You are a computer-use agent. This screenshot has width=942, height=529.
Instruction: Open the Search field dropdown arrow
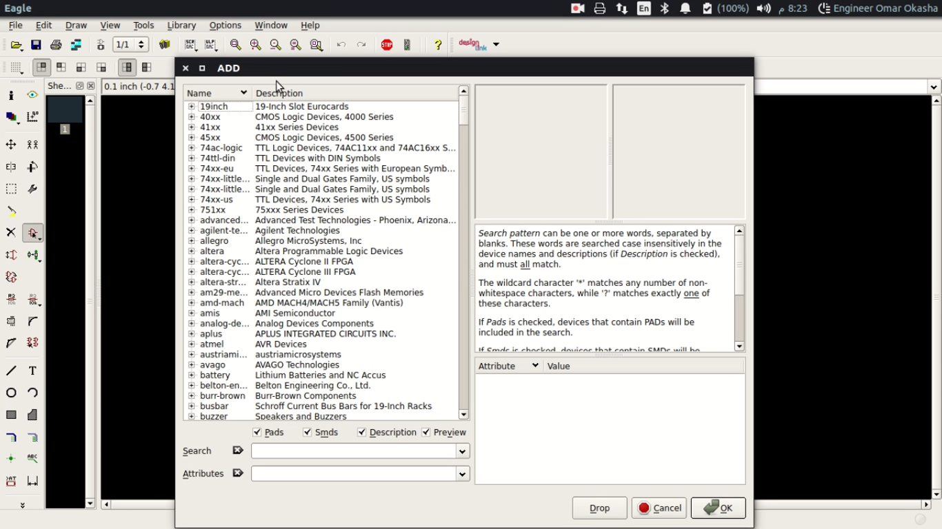point(463,451)
